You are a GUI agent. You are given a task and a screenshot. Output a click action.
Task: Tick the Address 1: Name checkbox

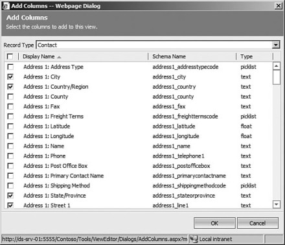click(x=10, y=146)
